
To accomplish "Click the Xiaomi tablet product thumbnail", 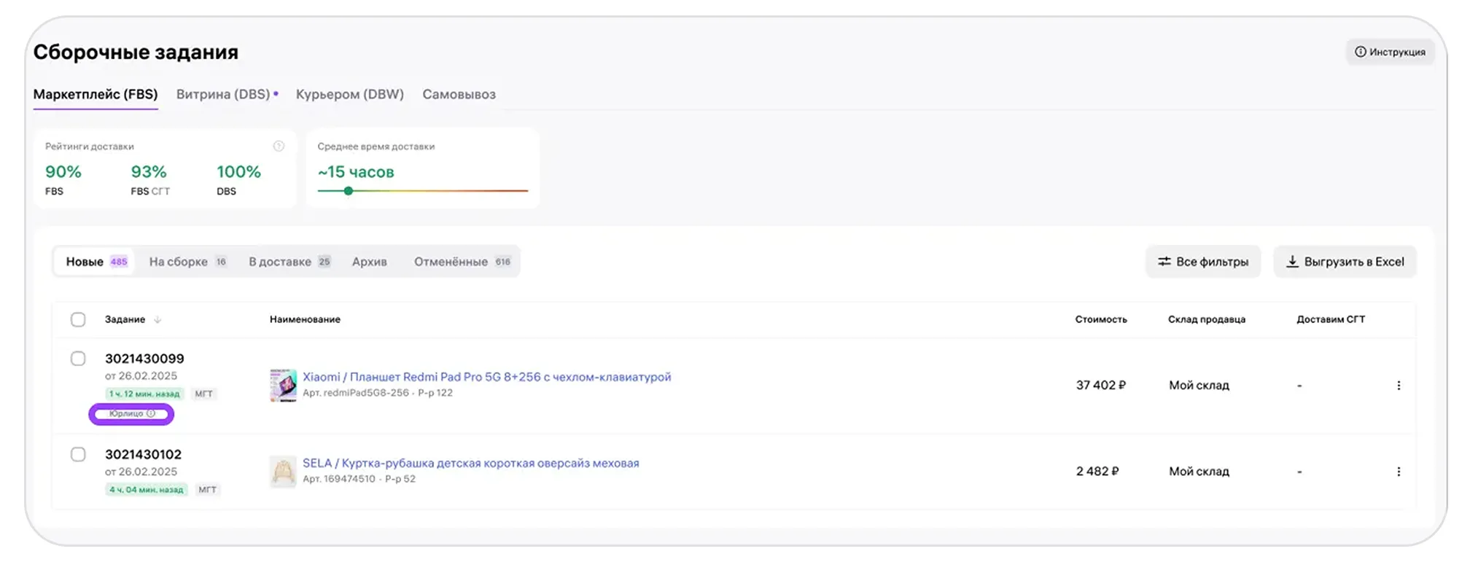I will coord(283,385).
